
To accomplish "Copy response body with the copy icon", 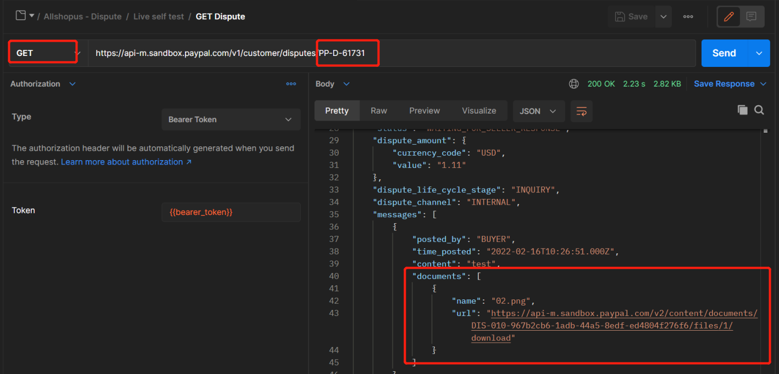I will pyautogui.click(x=742, y=110).
